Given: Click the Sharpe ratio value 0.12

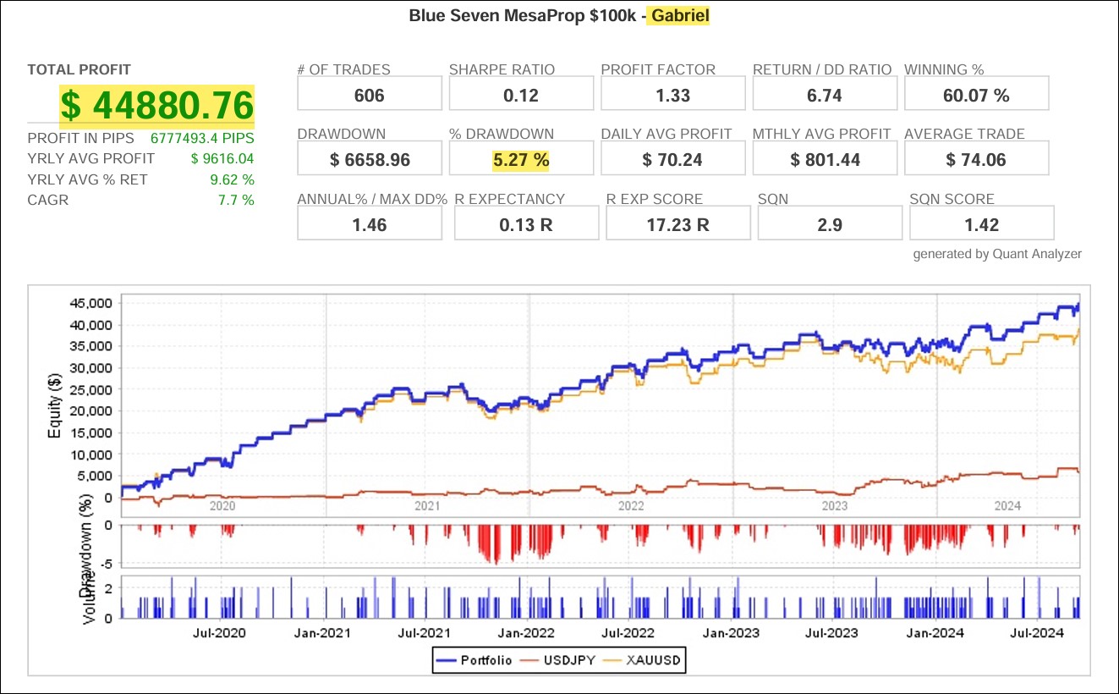Looking at the screenshot, I should point(521,94).
